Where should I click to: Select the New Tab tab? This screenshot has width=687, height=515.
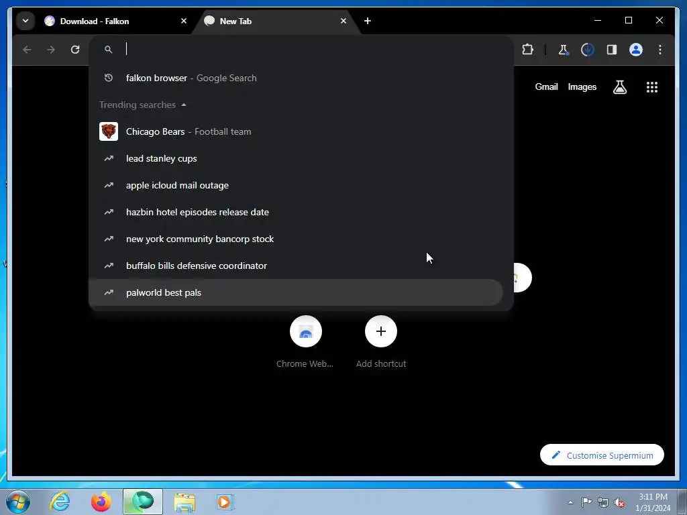point(276,21)
